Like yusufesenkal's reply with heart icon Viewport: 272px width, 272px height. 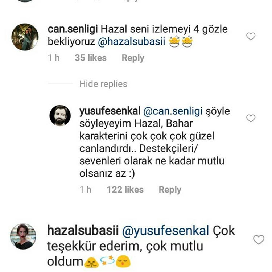[x=251, y=118]
